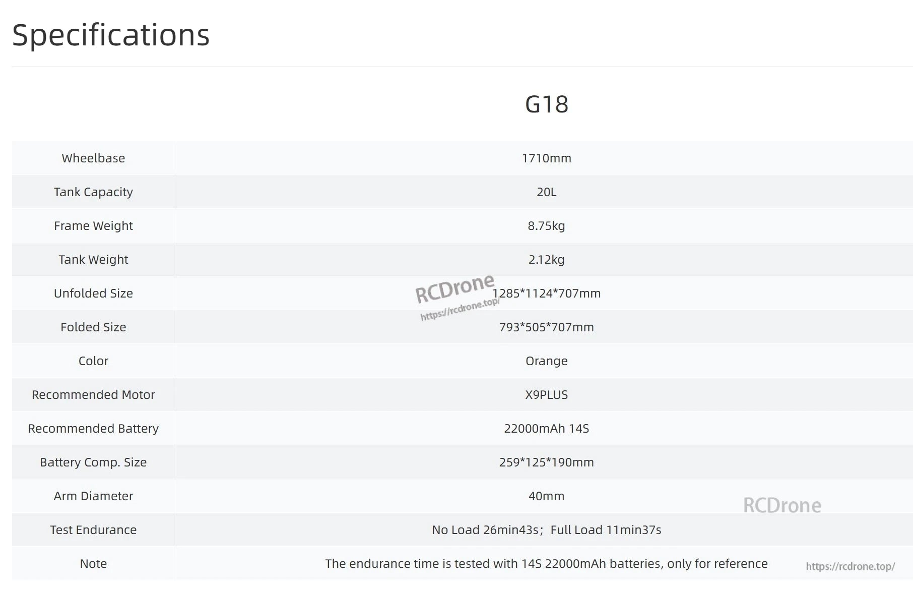Viewport: 913px width, 589px height.
Task: Click the 20L tank capacity value
Action: 547,192
